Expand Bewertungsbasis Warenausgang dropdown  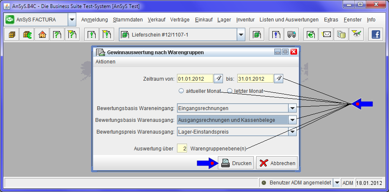click(292, 120)
